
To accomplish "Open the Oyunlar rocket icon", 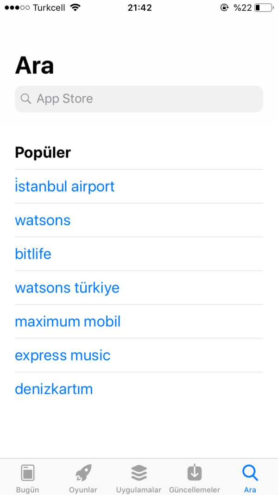I will point(83,473).
